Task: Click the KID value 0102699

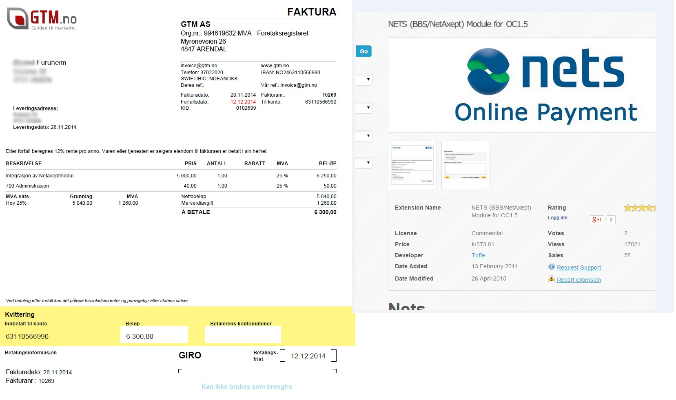Action: [x=246, y=108]
